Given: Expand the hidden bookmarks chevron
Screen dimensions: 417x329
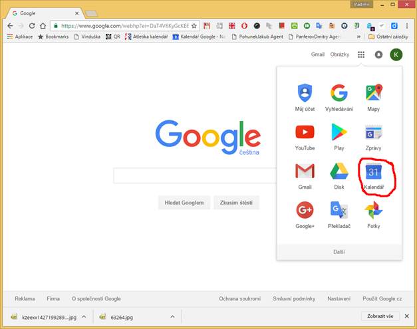Looking at the screenshot, I should (x=358, y=37).
